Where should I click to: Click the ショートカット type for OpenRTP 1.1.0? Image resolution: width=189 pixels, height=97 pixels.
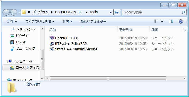pos(163,38)
